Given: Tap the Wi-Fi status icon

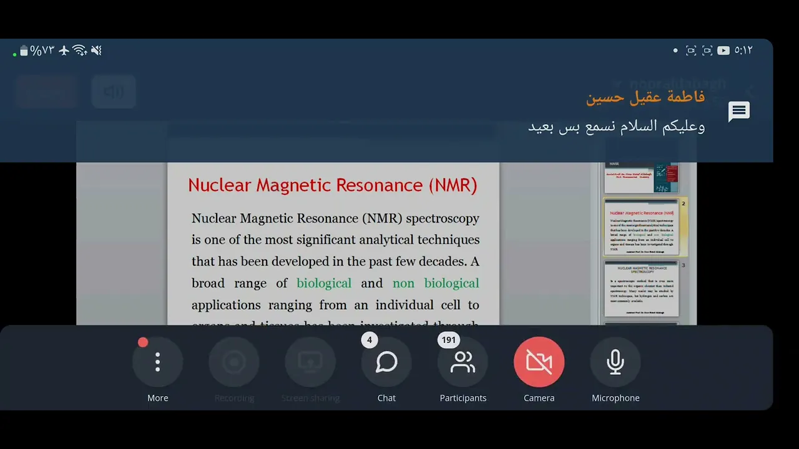Looking at the screenshot, I should [x=80, y=51].
